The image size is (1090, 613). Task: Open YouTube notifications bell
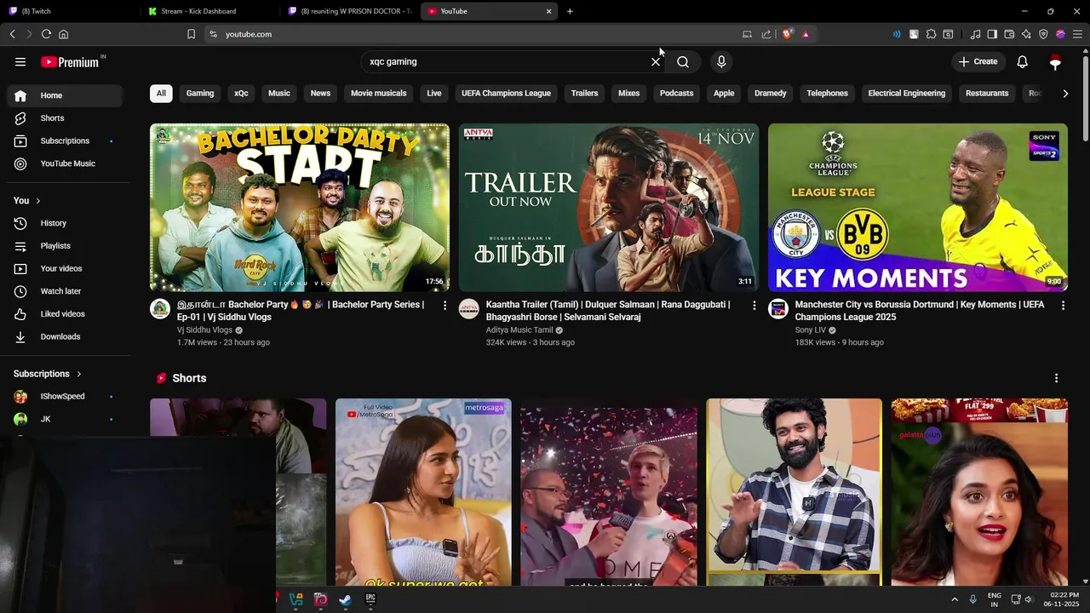coord(1023,61)
